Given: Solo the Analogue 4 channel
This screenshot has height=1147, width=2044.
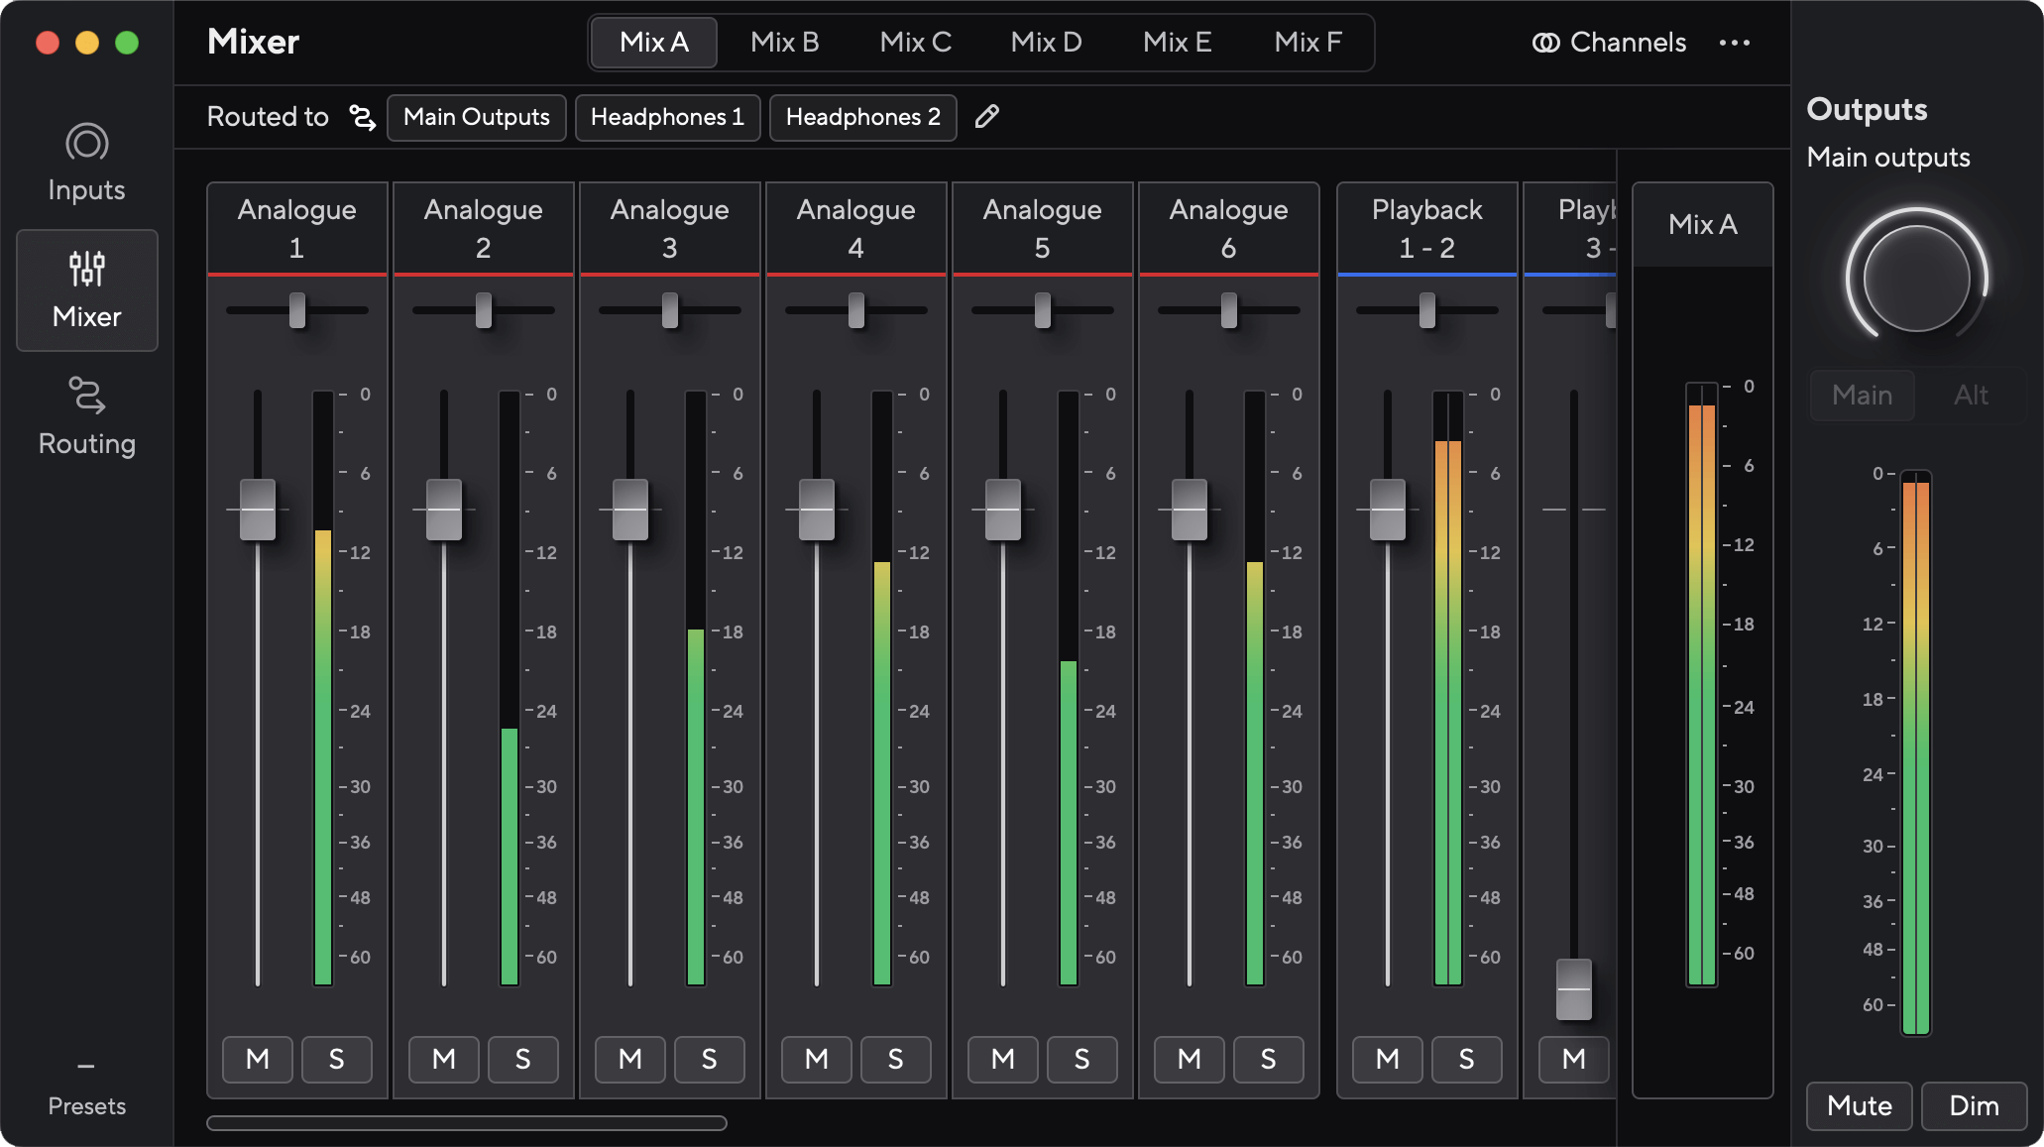Looking at the screenshot, I should click(896, 1059).
